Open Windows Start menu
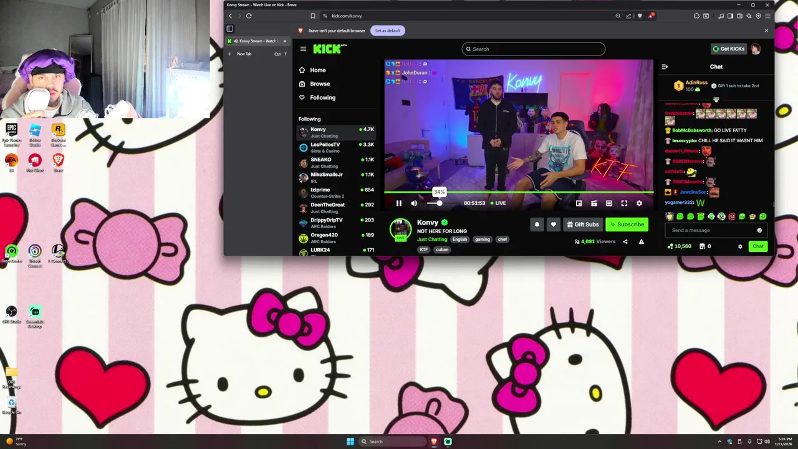This screenshot has width=798, height=449. pyautogui.click(x=350, y=442)
